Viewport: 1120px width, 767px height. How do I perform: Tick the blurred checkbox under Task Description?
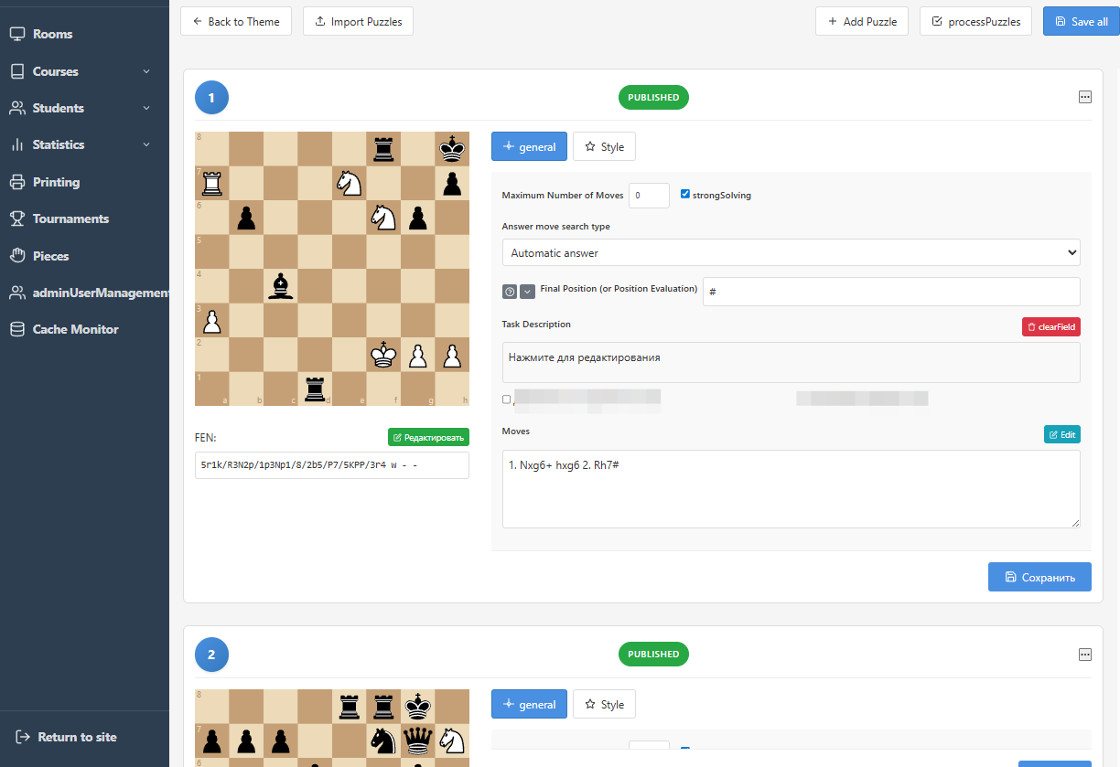[507, 399]
